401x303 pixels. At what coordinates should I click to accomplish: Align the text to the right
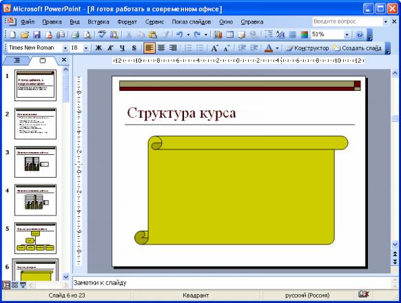coord(173,48)
